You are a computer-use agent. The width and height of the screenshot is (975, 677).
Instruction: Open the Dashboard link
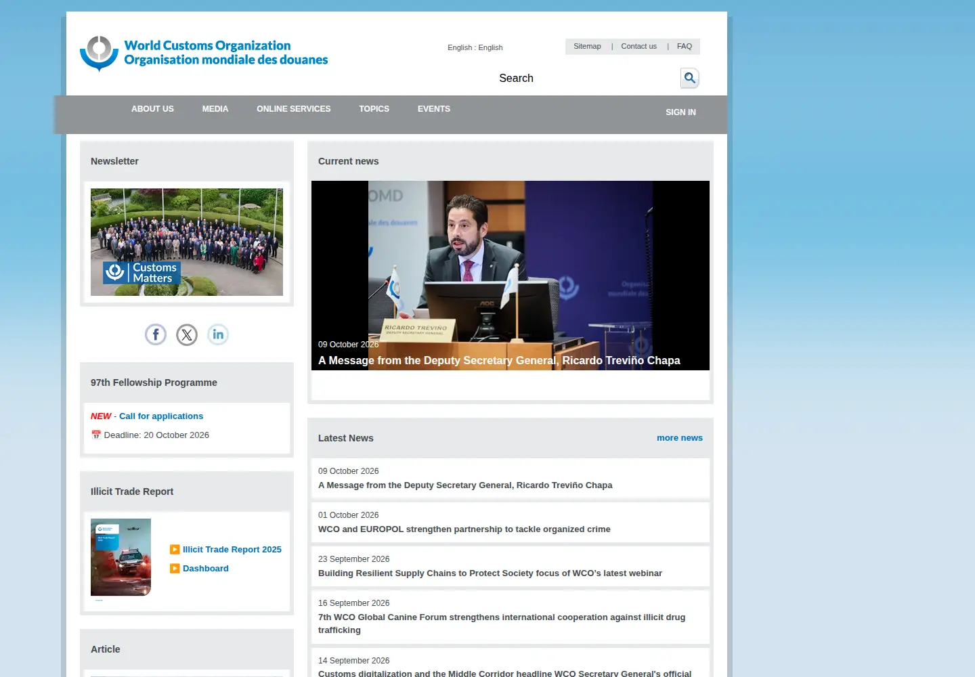(206, 569)
